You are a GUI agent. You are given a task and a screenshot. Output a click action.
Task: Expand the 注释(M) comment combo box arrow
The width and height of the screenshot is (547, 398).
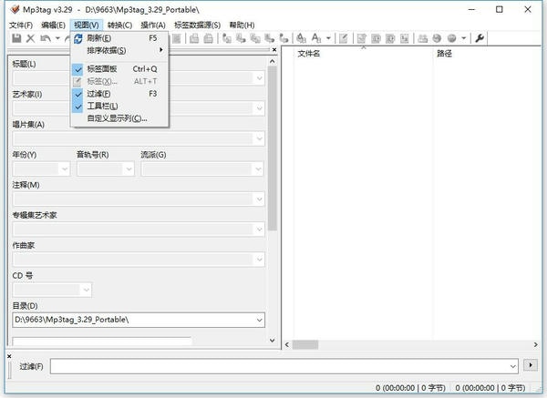click(x=259, y=199)
